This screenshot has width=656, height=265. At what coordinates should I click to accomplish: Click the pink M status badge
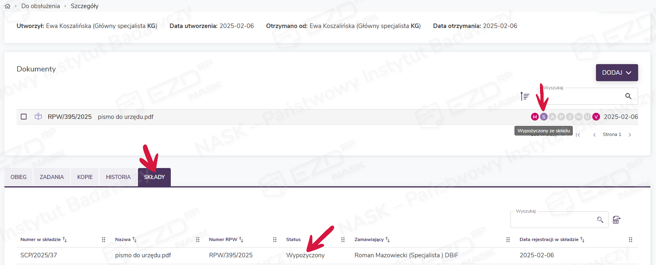pos(535,117)
